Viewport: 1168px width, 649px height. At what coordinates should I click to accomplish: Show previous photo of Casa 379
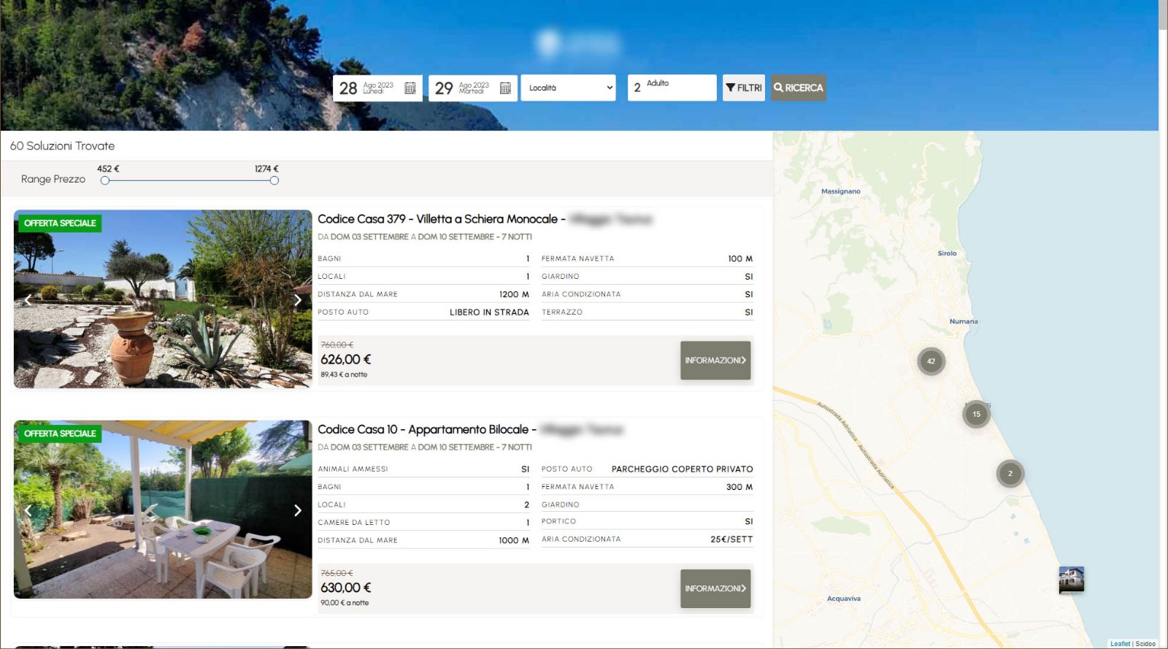(28, 299)
